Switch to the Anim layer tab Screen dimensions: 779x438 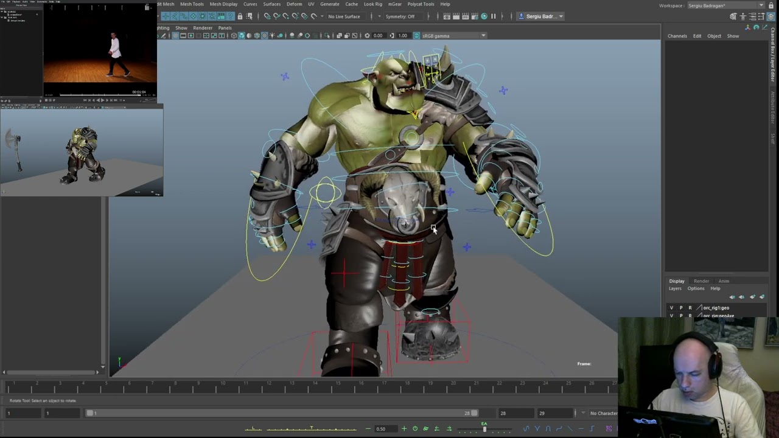coord(724,281)
